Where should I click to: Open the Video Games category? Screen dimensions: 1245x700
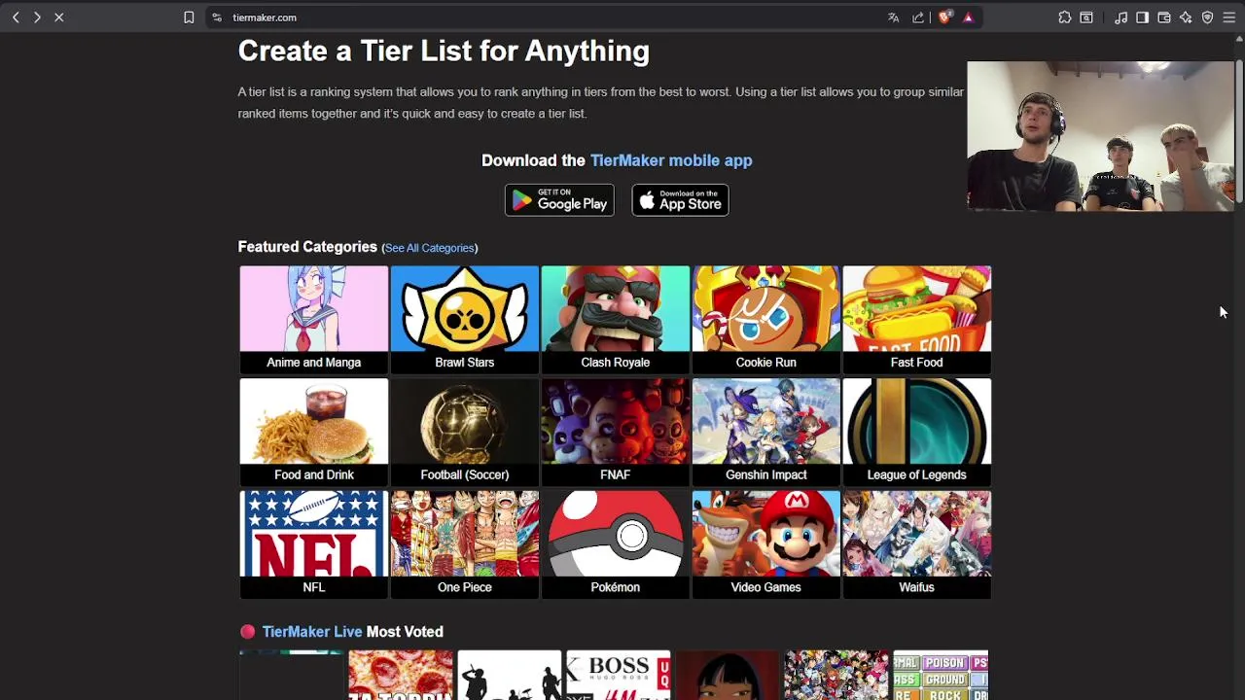(765, 543)
